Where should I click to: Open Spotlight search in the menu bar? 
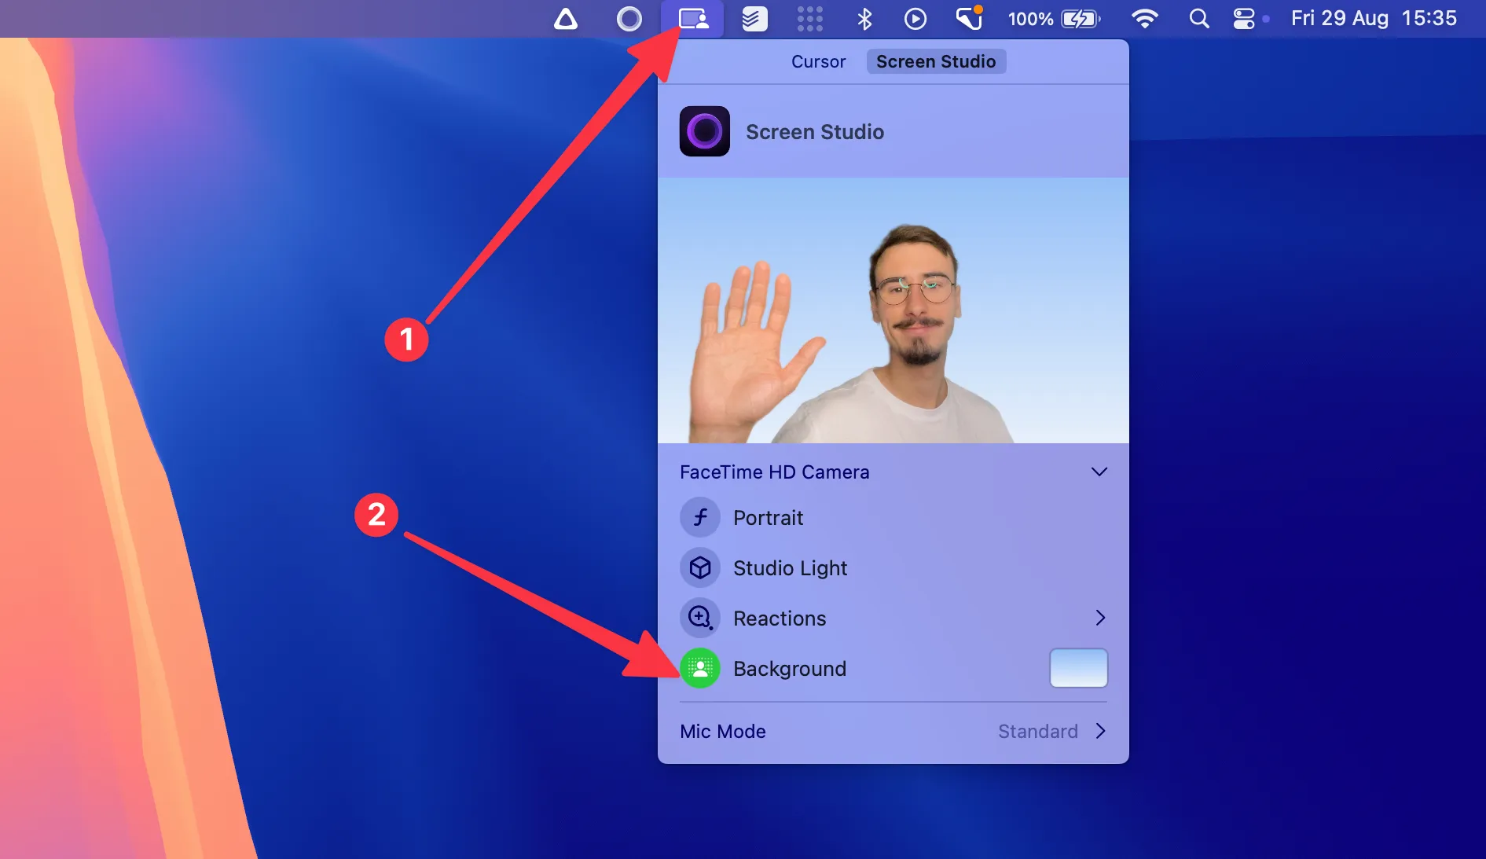tap(1198, 18)
